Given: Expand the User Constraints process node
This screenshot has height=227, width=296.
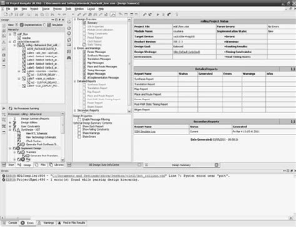Looking at the screenshot, I should coord(10,126).
